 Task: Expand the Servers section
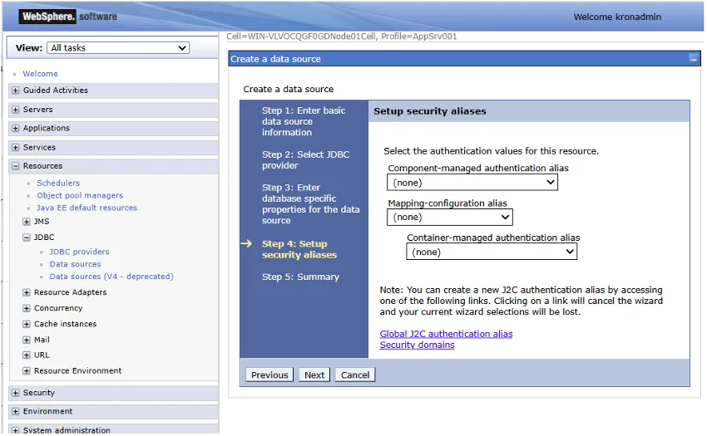click(x=15, y=110)
